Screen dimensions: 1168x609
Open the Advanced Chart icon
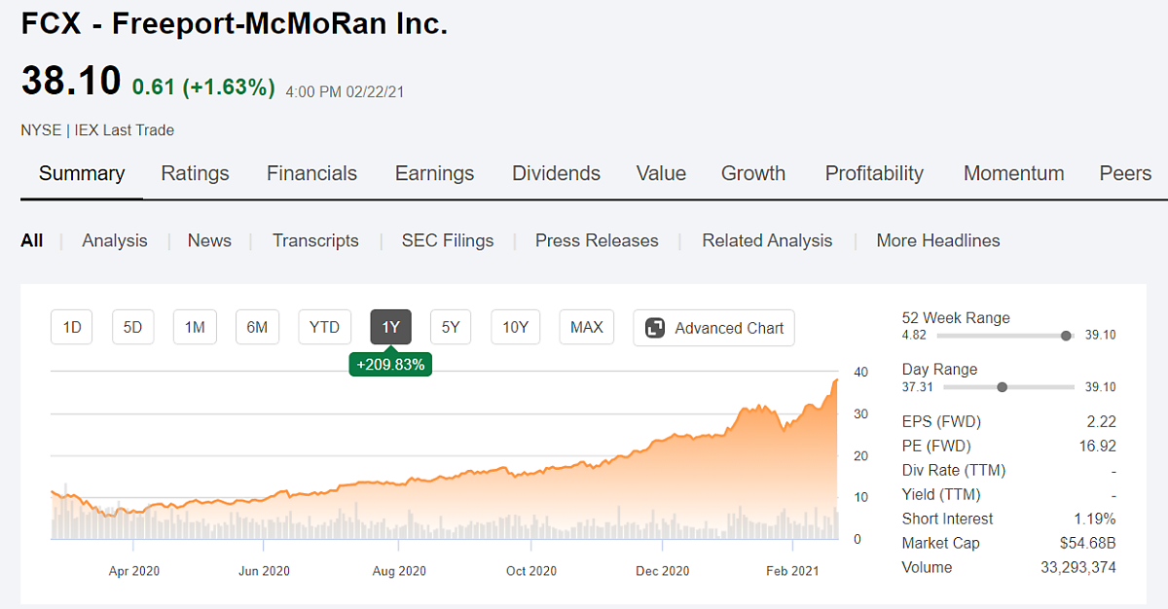[655, 328]
